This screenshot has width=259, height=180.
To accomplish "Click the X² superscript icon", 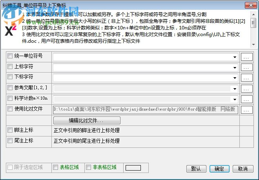I will tap(11, 30).
